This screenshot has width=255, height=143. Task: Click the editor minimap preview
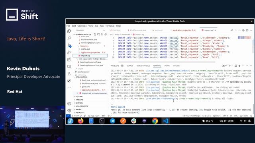(245, 38)
